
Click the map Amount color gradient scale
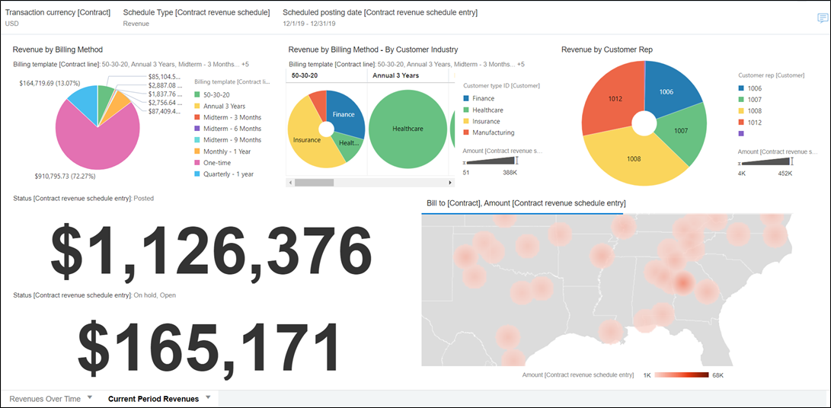681,375
